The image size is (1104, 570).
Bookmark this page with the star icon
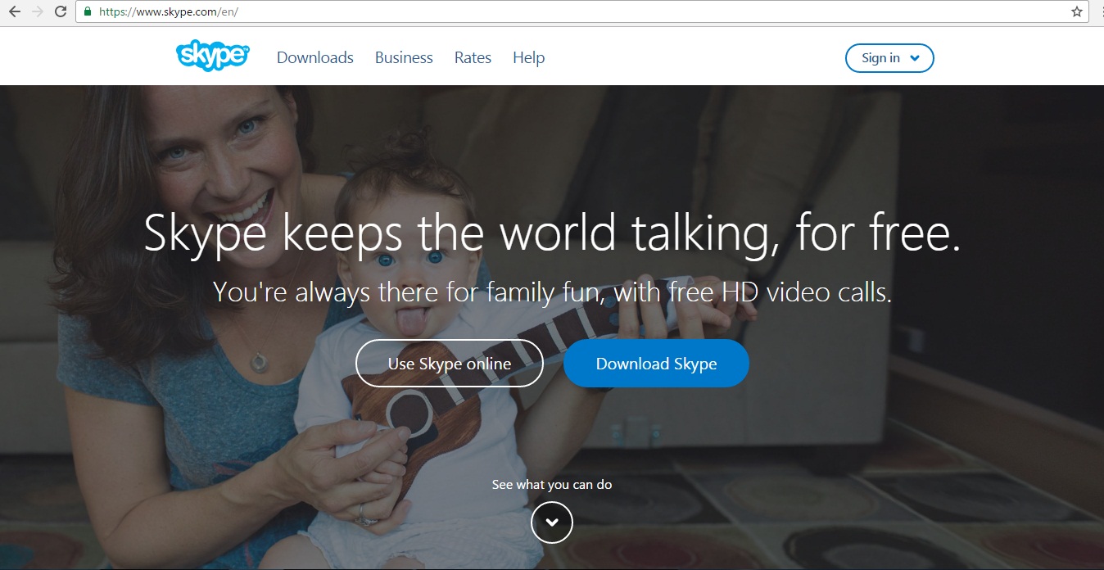[x=1077, y=11]
